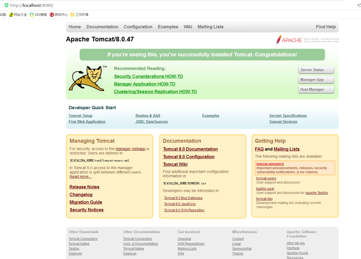
Task: Click the Manager App button
Action: click(316, 80)
